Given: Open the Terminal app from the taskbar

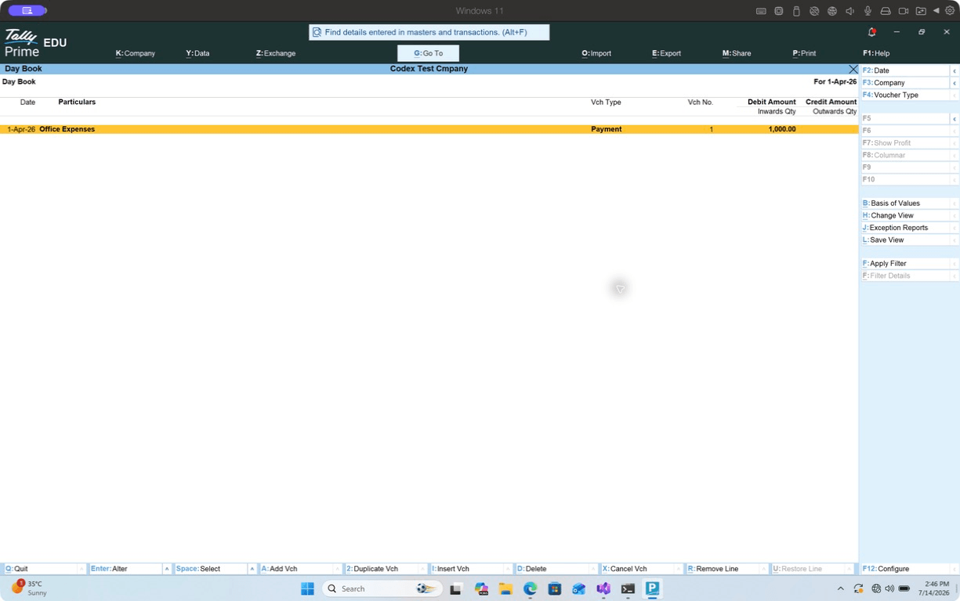Looking at the screenshot, I should click(x=628, y=588).
